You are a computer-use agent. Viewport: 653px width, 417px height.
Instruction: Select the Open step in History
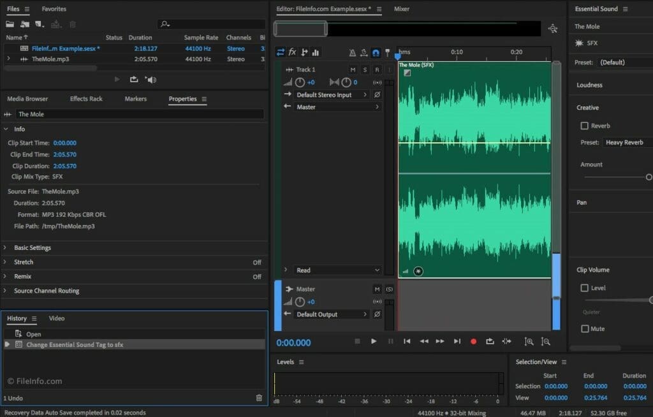pyautogui.click(x=33, y=334)
